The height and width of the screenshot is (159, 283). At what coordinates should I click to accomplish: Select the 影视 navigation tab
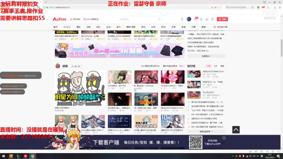click(163, 27)
